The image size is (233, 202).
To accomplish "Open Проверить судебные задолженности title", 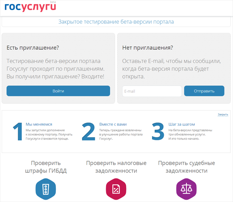I will (x=186, y=167).
